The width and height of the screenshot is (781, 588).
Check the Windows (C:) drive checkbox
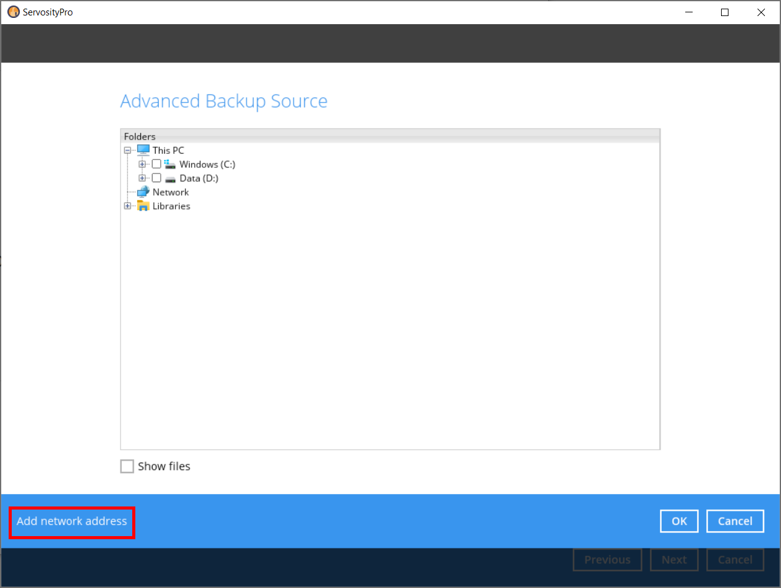(156, 164)
